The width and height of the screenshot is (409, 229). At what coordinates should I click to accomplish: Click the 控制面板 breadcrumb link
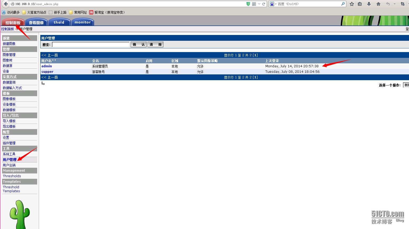pos(7,29)
